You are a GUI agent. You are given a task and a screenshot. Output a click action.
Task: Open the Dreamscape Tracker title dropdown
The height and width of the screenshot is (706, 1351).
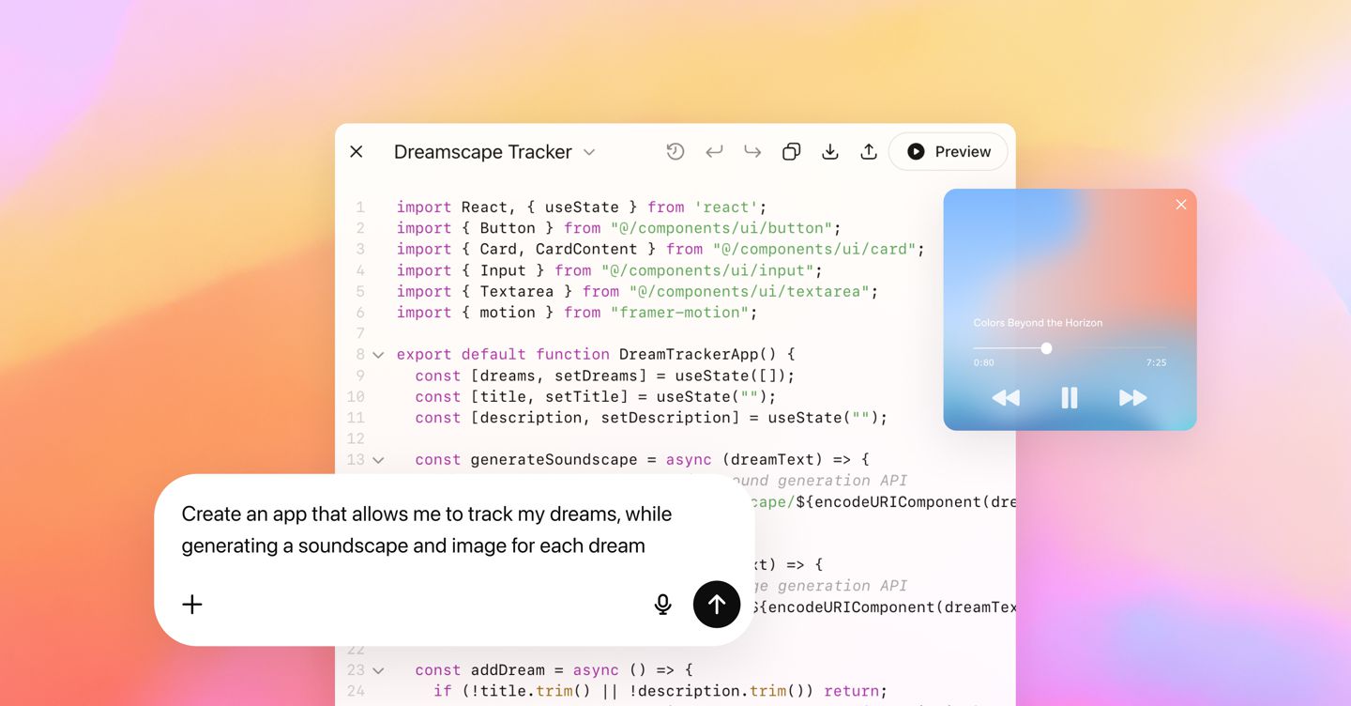click(589, 152)
